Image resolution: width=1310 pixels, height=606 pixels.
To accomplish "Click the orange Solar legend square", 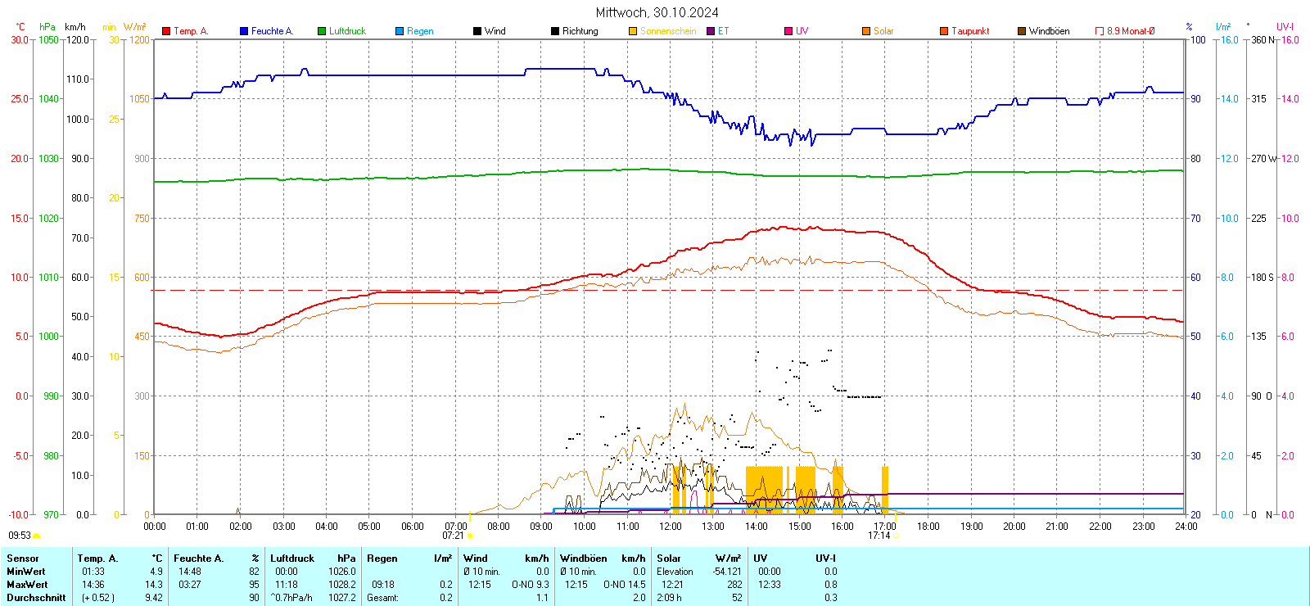I will (866, 31).
